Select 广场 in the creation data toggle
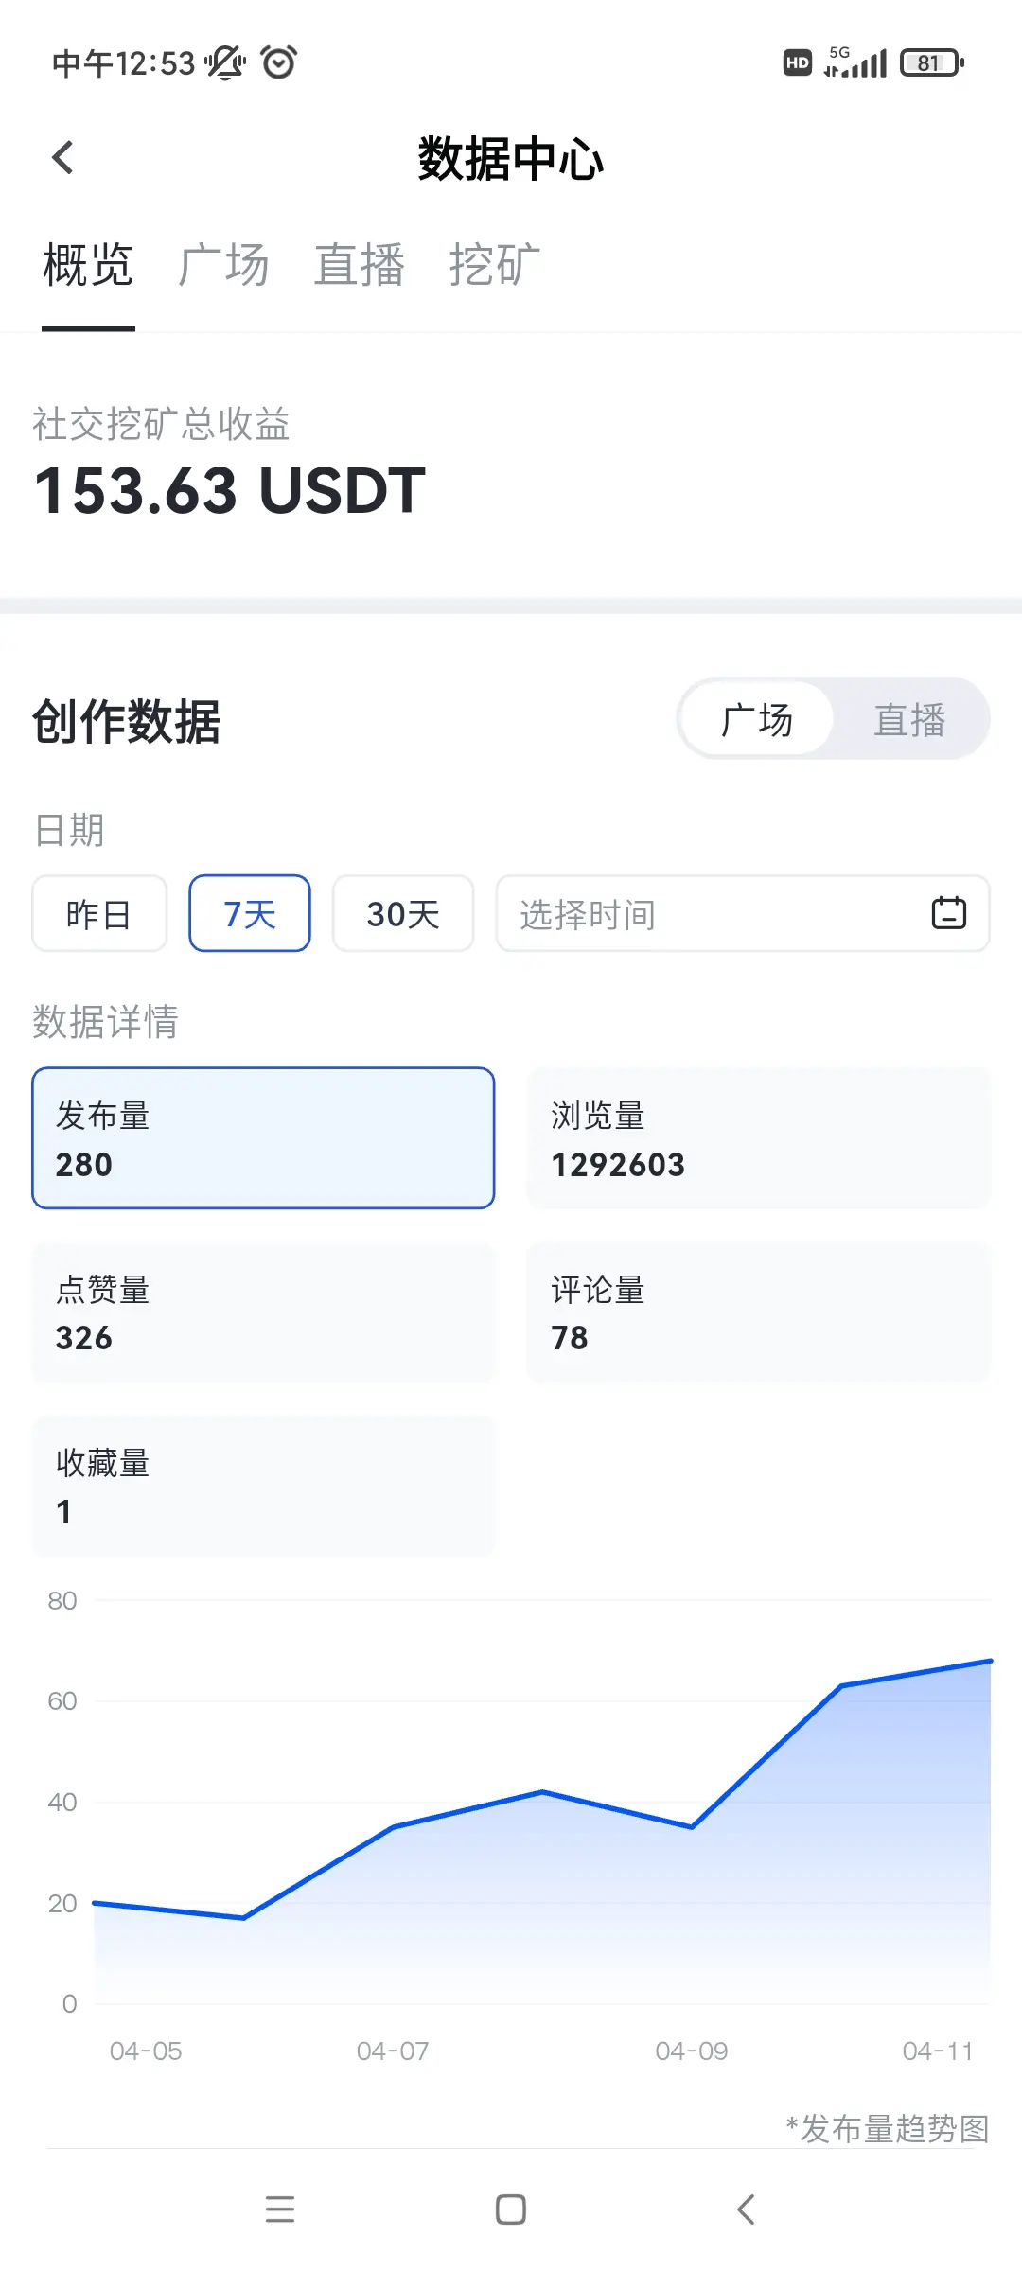Image resolution: width=1022 pixels, height=2271 pixels. click(756, 719)
